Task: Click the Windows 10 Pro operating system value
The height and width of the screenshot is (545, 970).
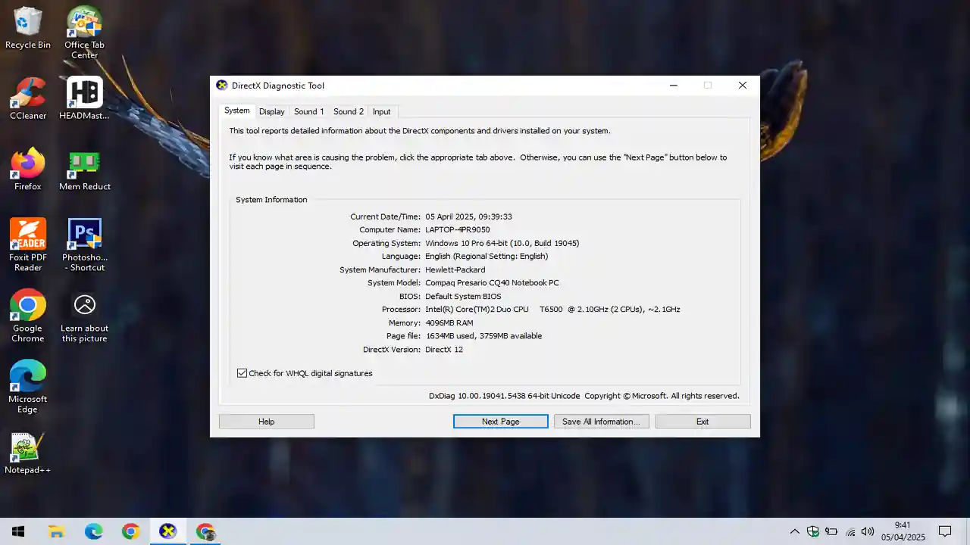Action: (x=502, y=243)
